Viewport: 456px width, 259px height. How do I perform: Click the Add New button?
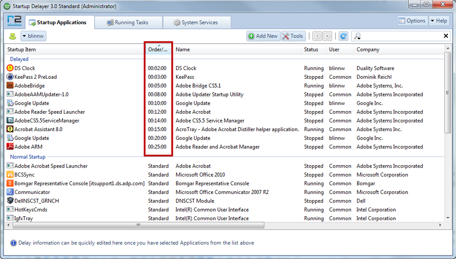[x=264, y=36]
